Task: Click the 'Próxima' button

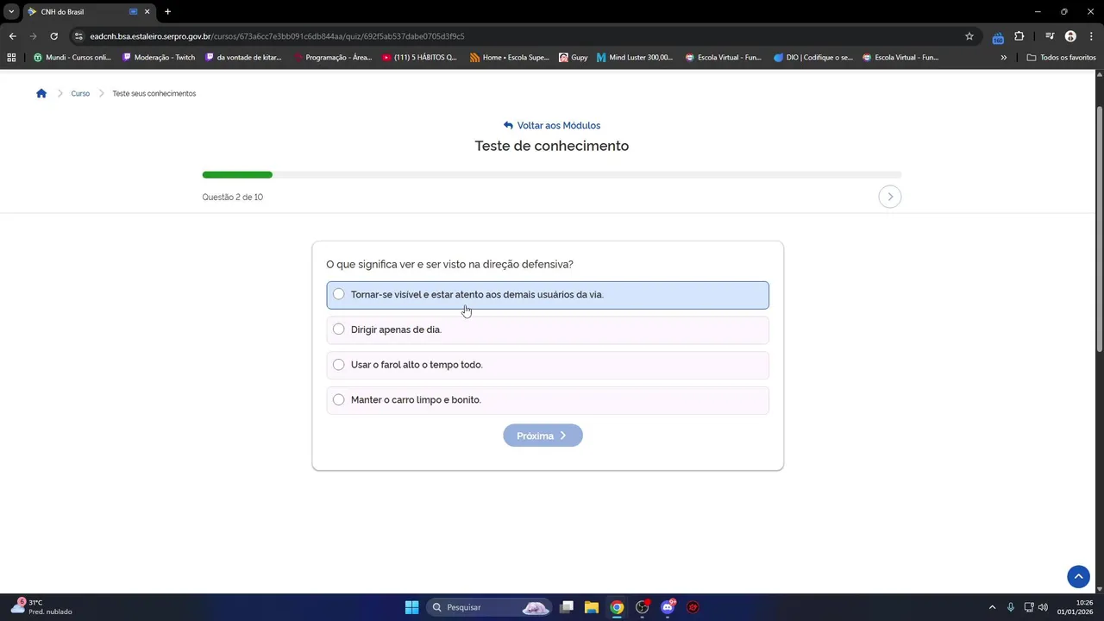Action: point(543,436)
